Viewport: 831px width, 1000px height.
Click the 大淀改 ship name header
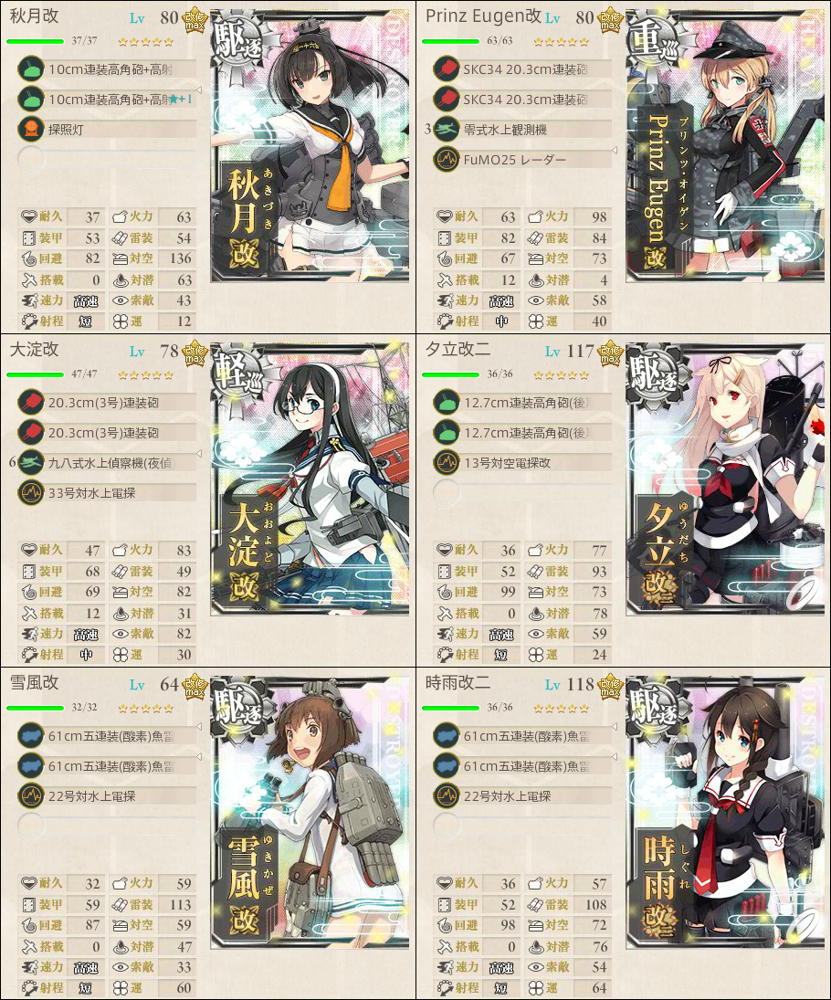35,349
